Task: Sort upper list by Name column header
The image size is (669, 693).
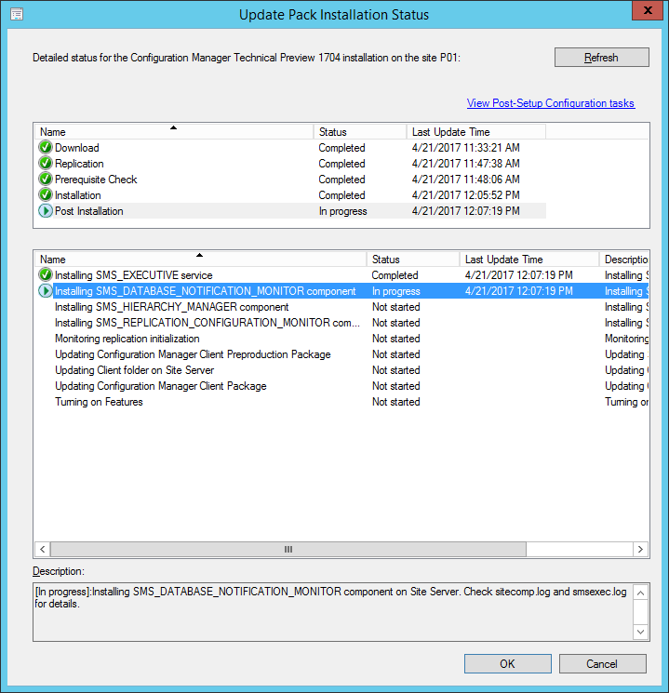Action: (x=174, y=132)
